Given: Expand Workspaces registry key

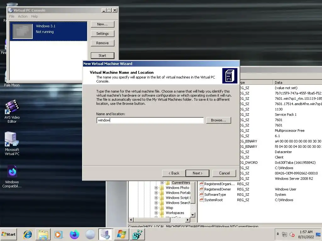Looking at the screenshot, I should click(156, 213).
